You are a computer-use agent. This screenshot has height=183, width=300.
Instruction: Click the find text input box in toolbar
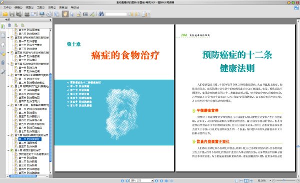(116, 14)
